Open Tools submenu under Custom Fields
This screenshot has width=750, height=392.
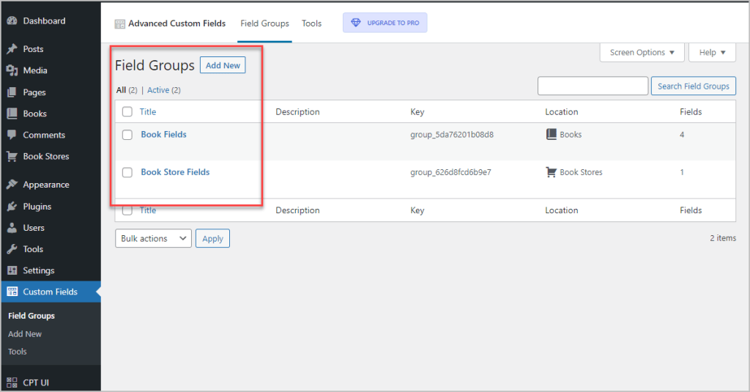[x=18, y=352]
